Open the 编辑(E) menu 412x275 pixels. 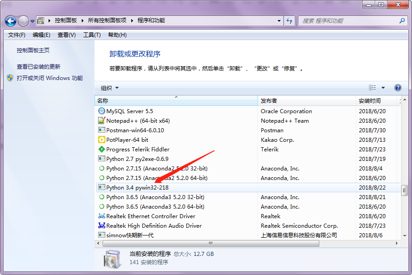pyautogui.click(x=41, y=35)
